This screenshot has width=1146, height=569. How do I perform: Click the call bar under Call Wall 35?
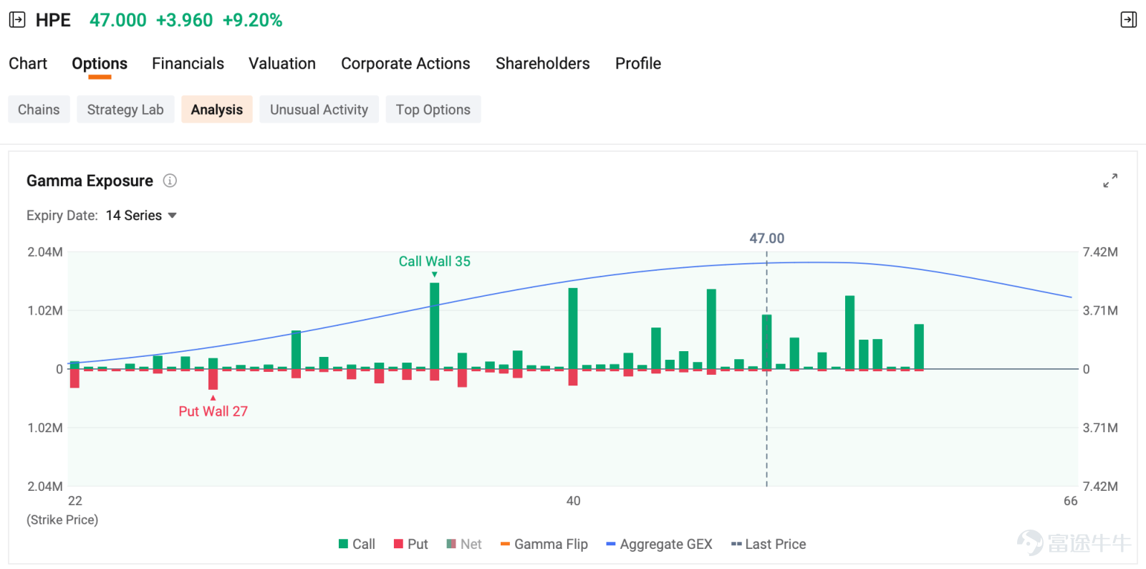(x=435, y=326)
